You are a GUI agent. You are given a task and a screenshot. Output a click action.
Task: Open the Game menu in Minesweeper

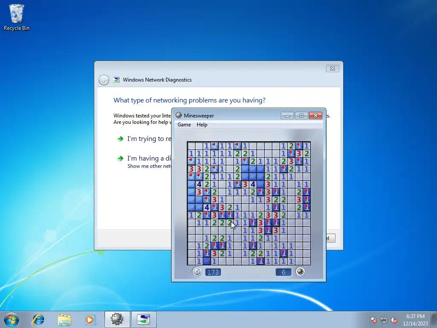tap(184, 125)
